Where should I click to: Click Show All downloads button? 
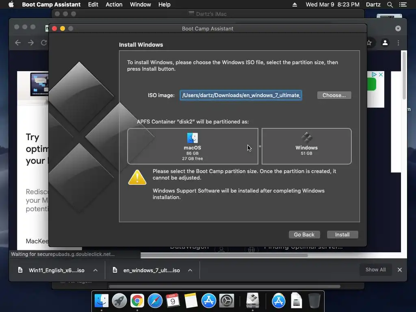(375, 270)
